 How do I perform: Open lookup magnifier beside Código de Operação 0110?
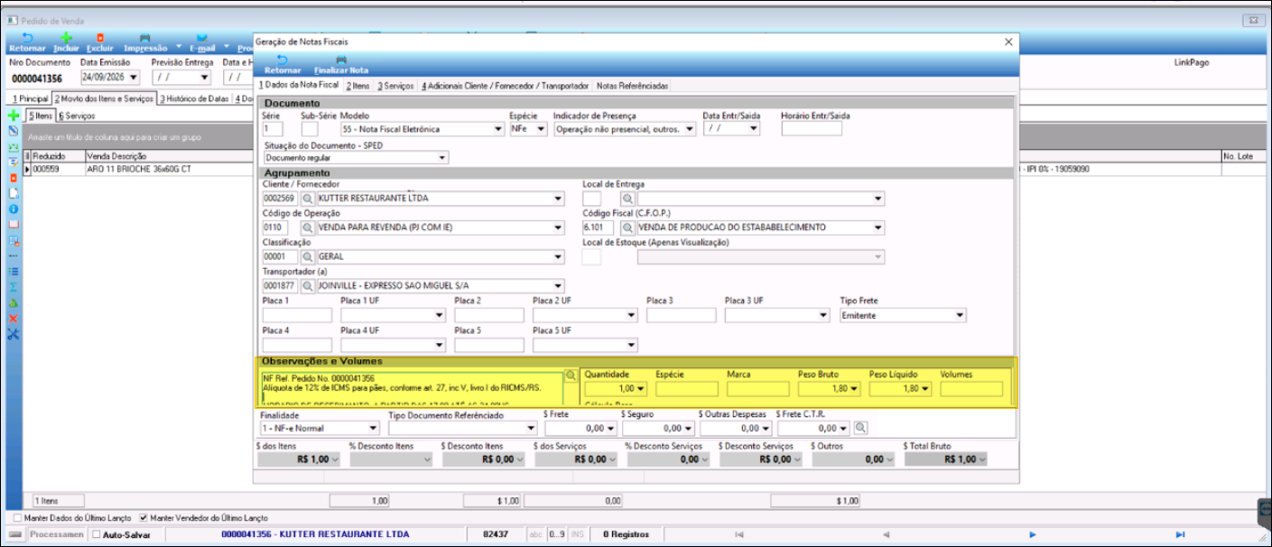coord(307,227)
